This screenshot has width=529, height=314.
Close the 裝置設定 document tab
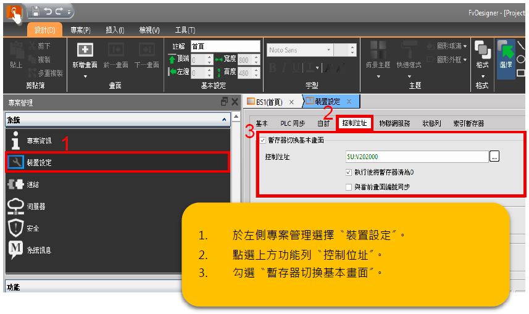point(349,102)
